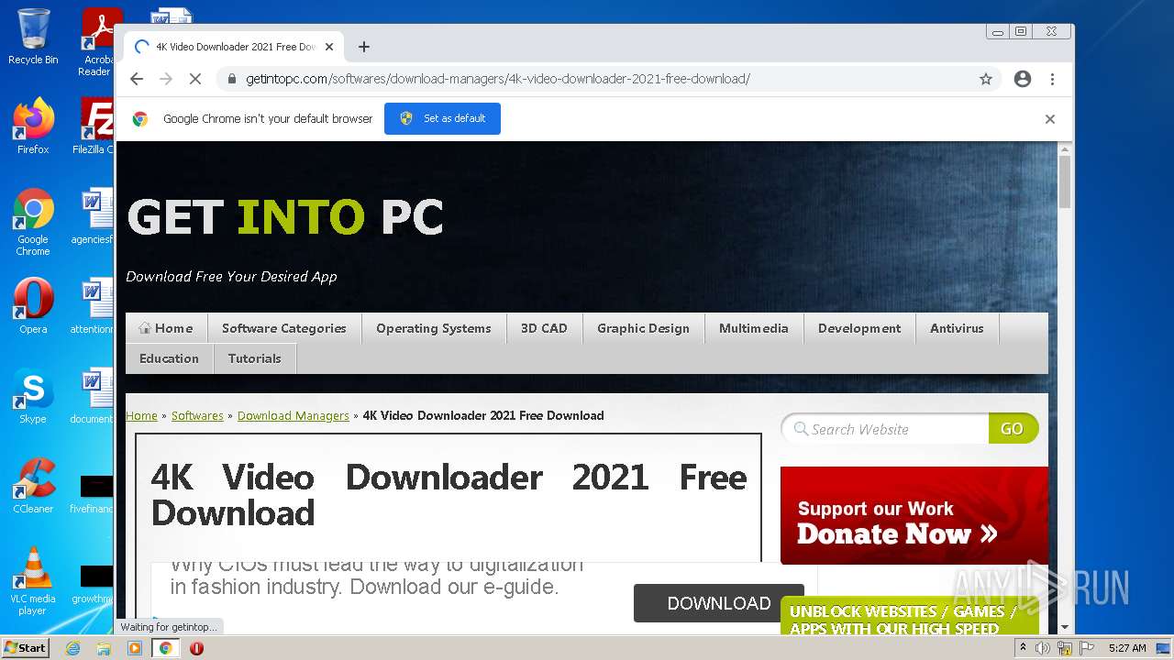Open the Acrobat Reader desktop shortcut

[97, 41]
